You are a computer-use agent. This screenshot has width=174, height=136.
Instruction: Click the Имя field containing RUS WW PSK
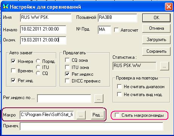(46, 18)
